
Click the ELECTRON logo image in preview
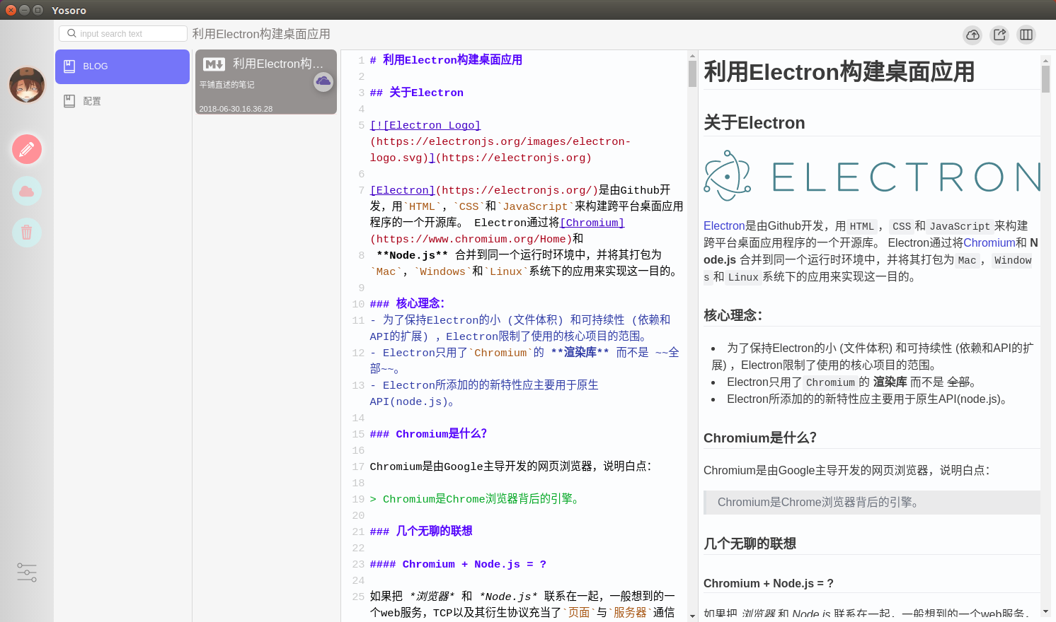pyautogui.click(x=872, y=176)
